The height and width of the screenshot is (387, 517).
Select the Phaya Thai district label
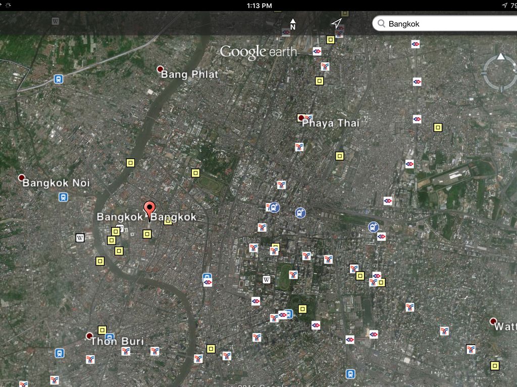pos(330,123)
